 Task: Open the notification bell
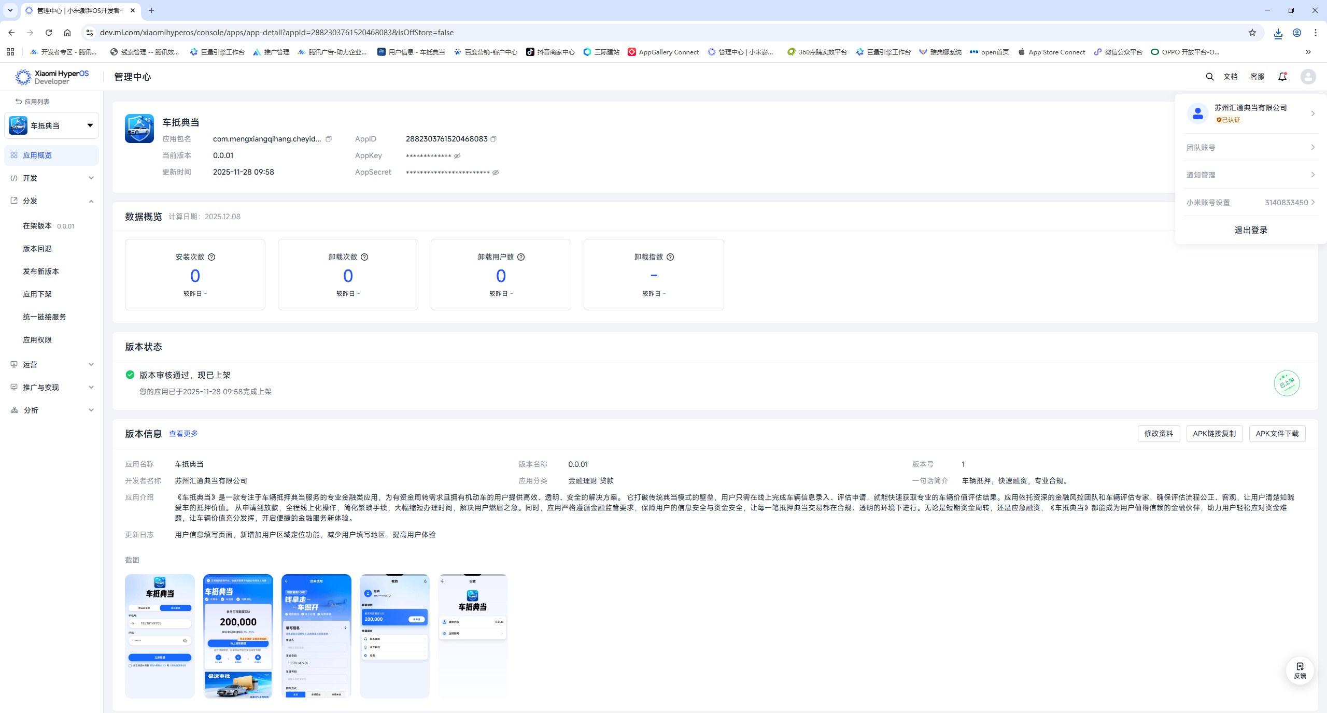pyautogui.click(x=1282, y=77)
